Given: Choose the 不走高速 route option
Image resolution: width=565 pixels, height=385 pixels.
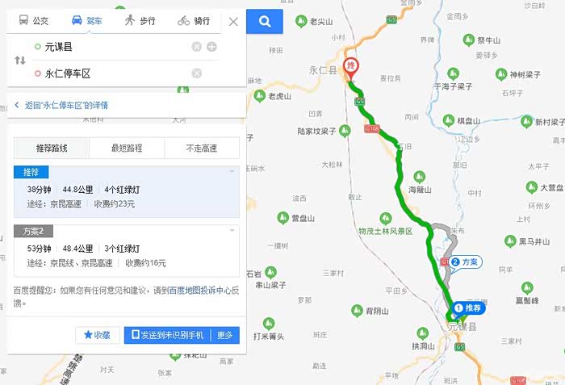Looking at the screenshot, I should click(x=202, y=149).
